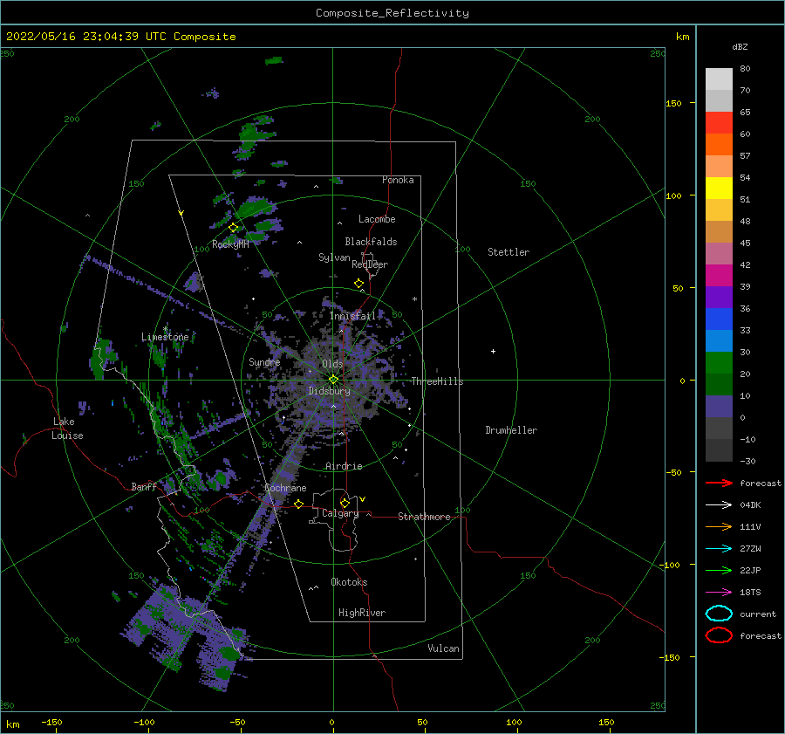The height and width of the screenshot is (734, 785).
Task: Click the Limestone label
Action: tap(165, 337)
